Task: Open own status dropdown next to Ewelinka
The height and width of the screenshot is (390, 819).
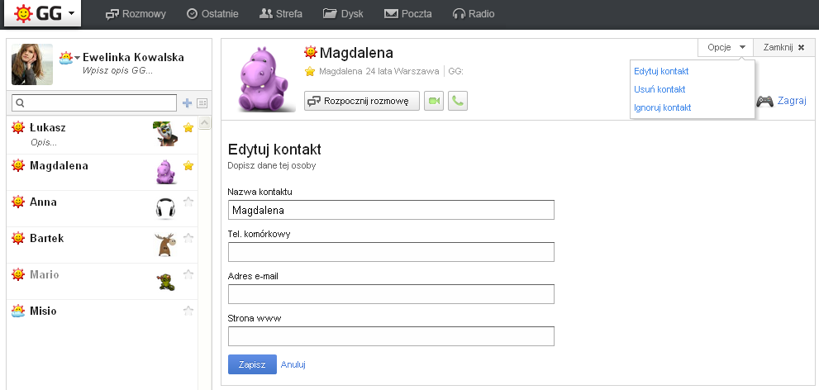Action: click(70, 58)
